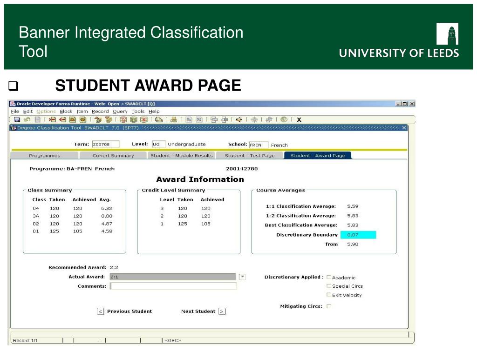Viewport: 477px width, 357px height.
Task: Click the Recommended Award value 2:2
Action: click(114, 267)
